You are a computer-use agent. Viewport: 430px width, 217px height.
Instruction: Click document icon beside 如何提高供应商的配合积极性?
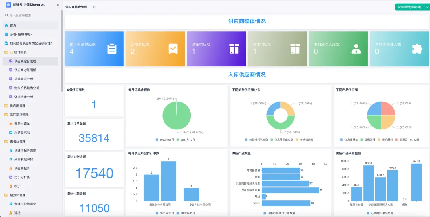coord(6,43)
